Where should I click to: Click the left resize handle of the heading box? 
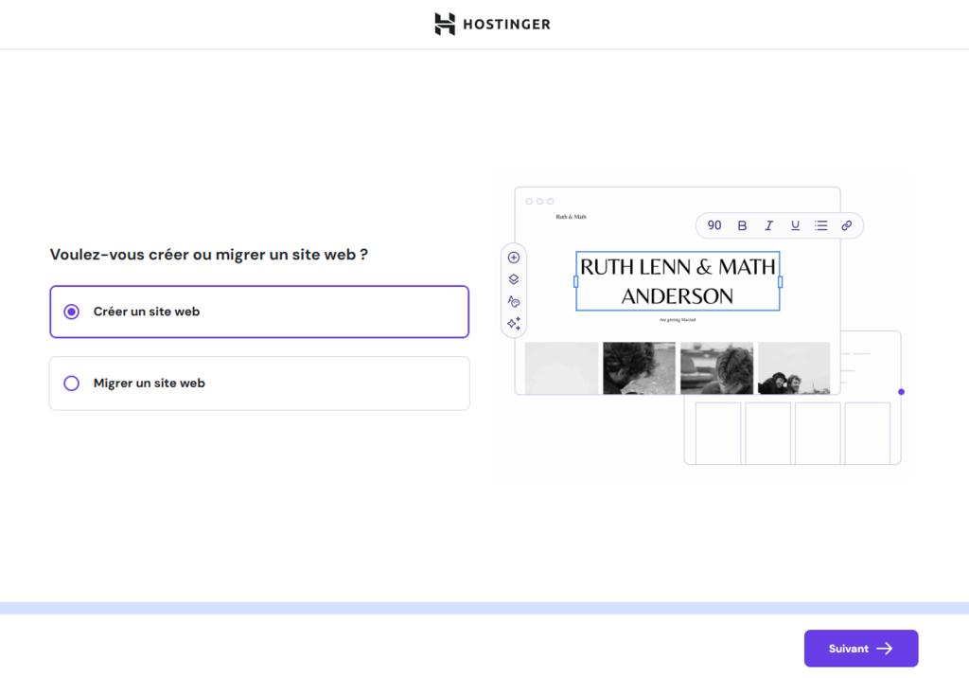point(575,280)
